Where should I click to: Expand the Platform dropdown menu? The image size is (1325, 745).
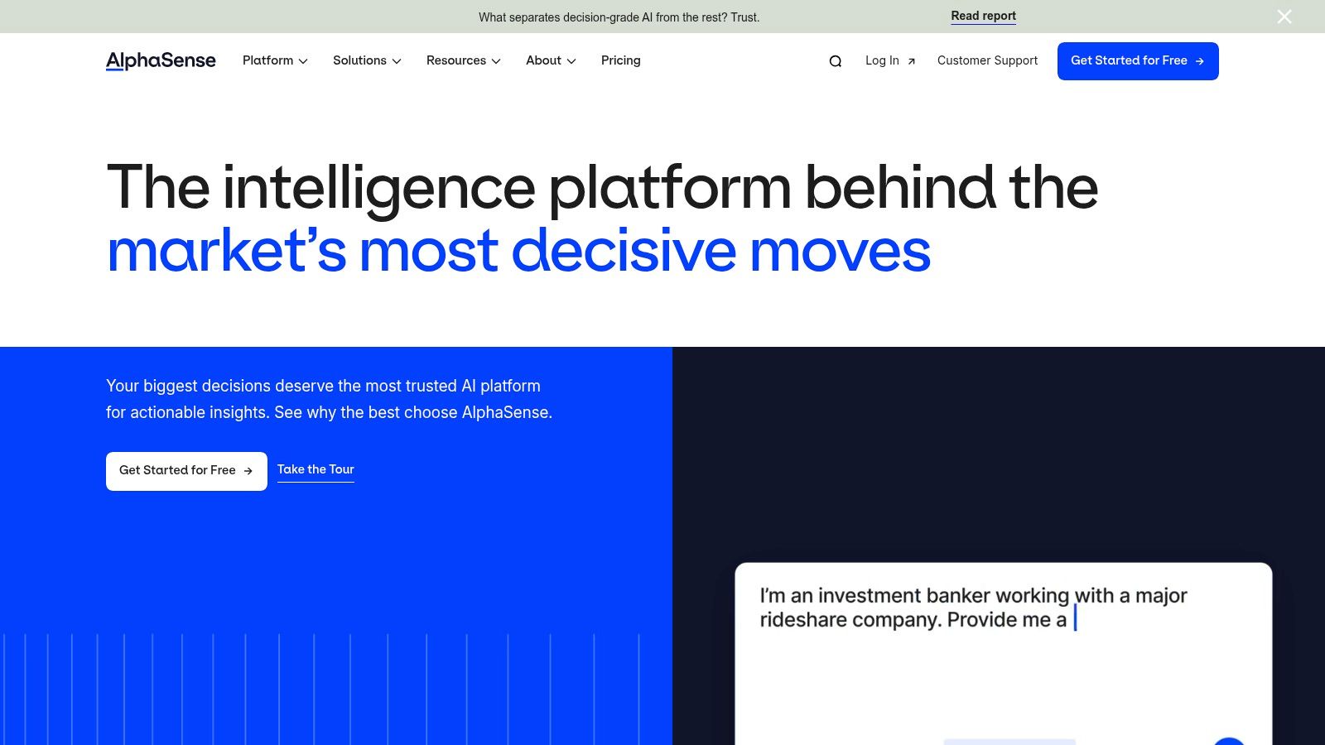275,60
